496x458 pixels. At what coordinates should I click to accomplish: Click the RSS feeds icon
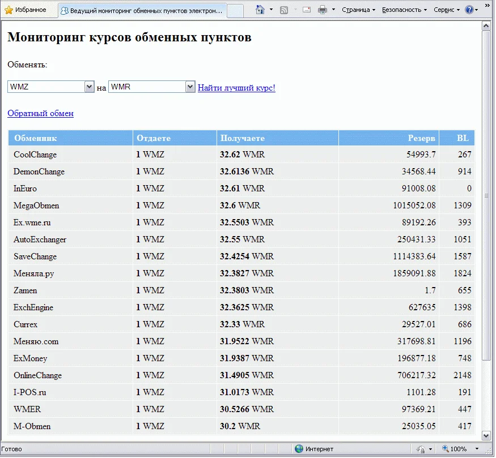click(283, 10)
